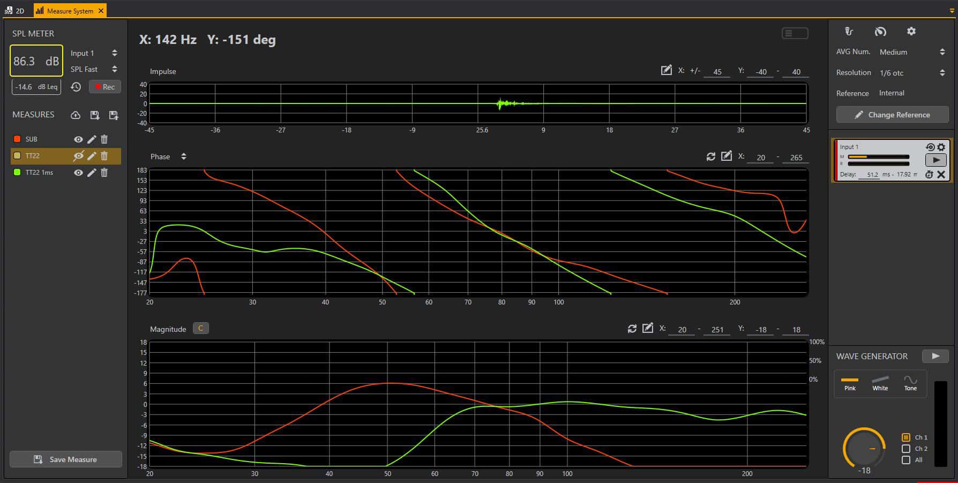Open the Phase graph type selector
This screenshot has width=958, height=483.
[183, 157]
